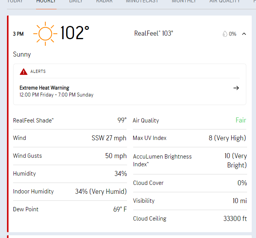
Task: Open the Extreme Heat Warning alert
Action: coord(129,91)
